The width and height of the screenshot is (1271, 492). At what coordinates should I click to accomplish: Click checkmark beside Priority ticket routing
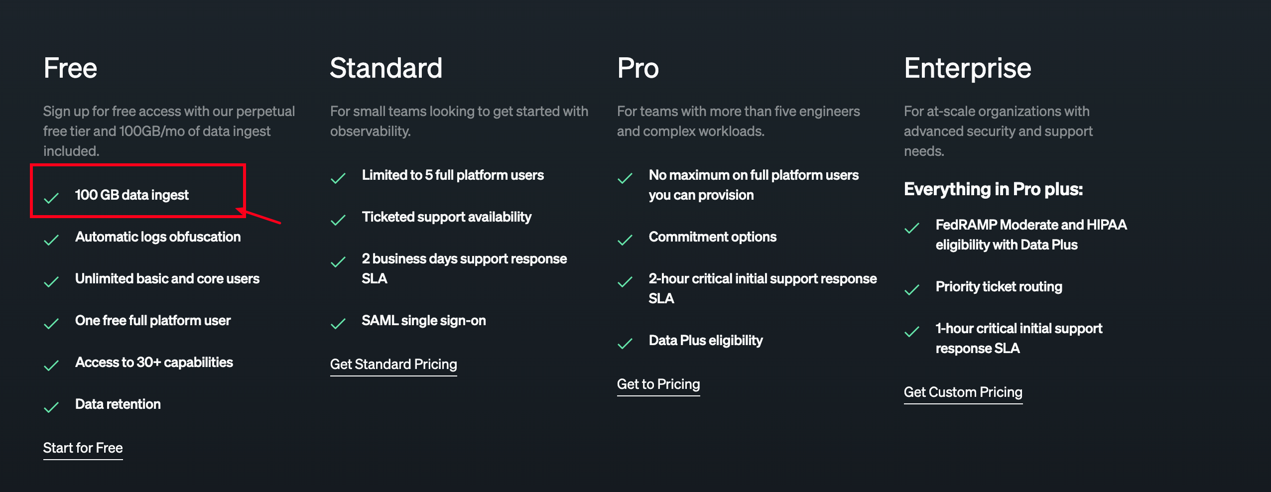[912, 290]
